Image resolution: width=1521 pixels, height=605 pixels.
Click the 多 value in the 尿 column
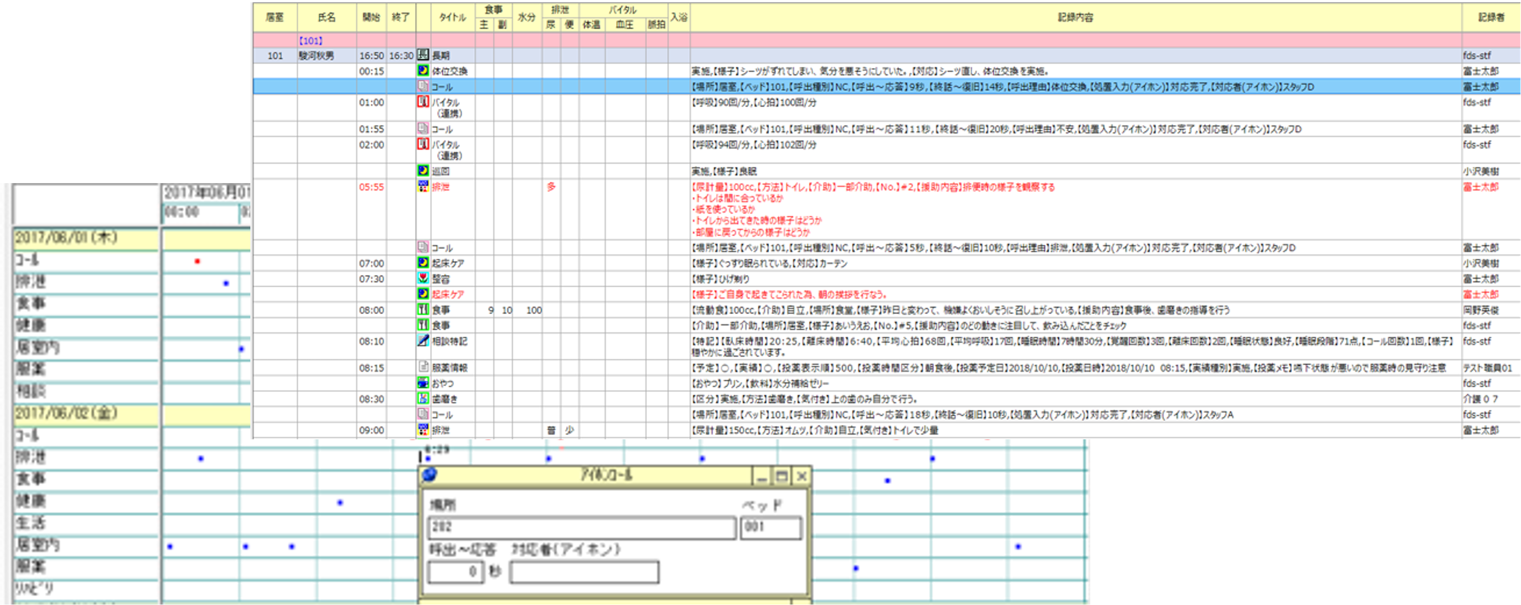(x=551, y=187)
